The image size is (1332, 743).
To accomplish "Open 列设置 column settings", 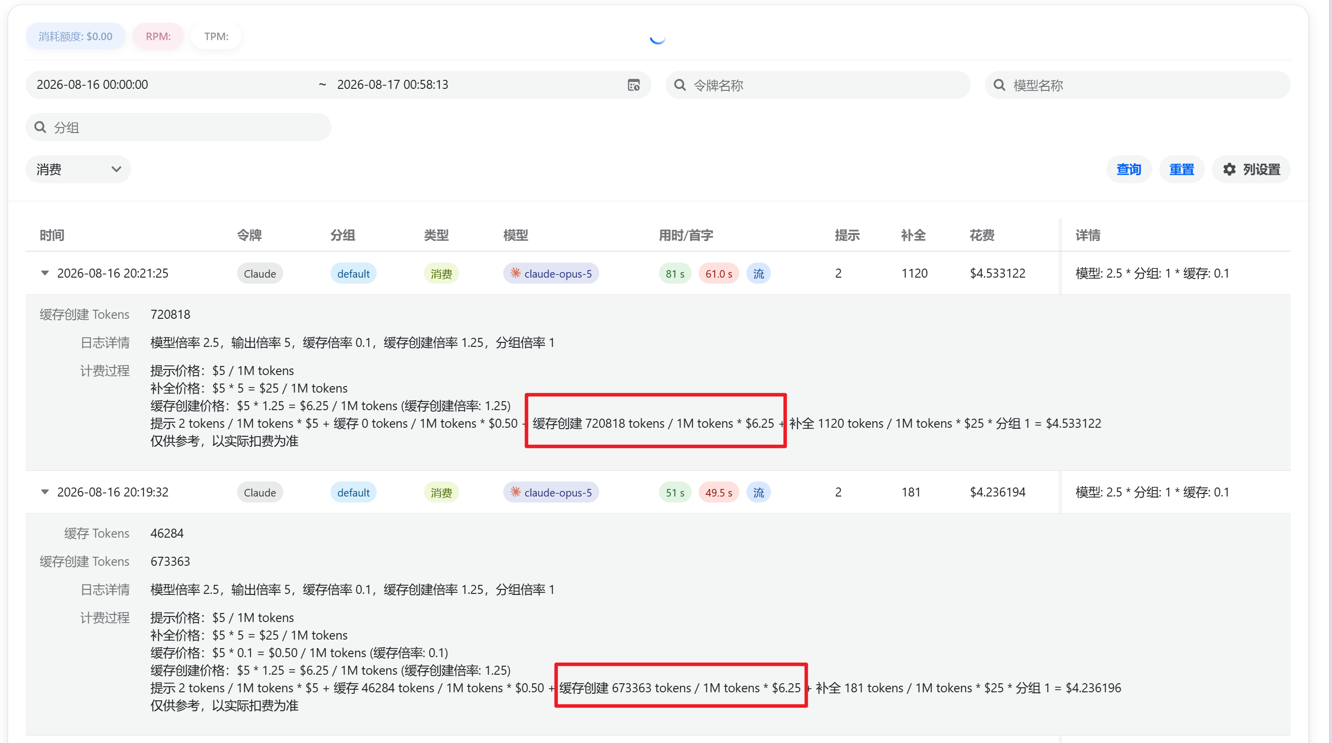I will (1251, 170).
